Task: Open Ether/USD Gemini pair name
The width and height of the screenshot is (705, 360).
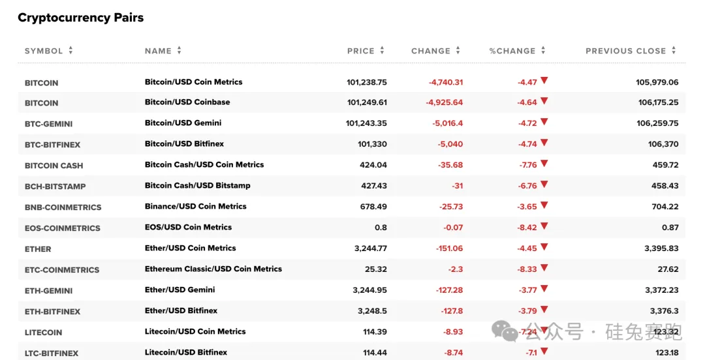Action: (x=180, y=290)
